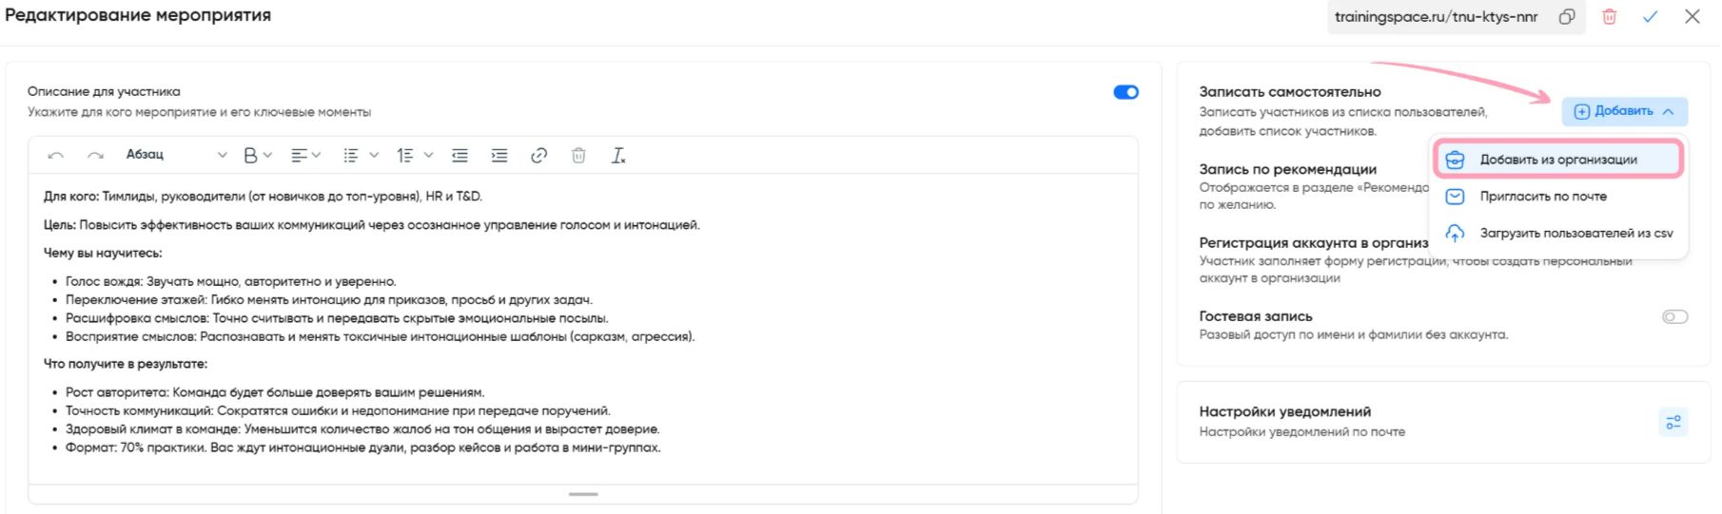The image size is (1722, 514).
Task: Select 'Пригласить по почте' option
Action: click(1542, 197)
